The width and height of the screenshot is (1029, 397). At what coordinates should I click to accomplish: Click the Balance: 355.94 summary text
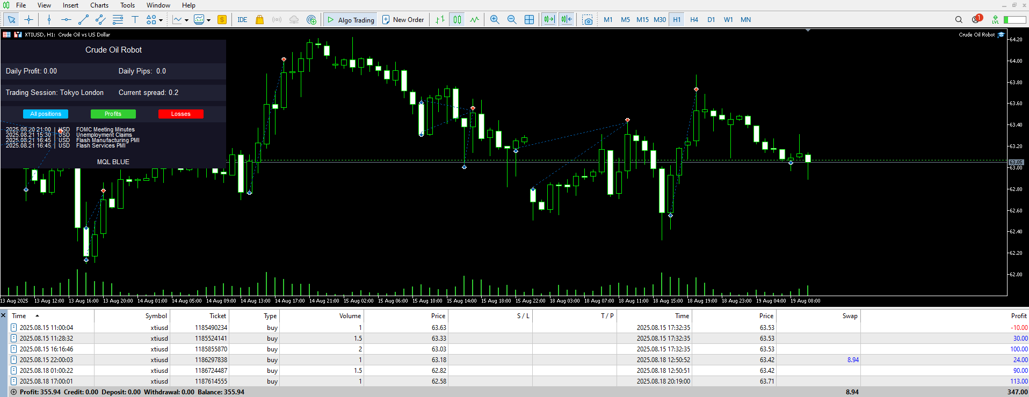[221, 392]
